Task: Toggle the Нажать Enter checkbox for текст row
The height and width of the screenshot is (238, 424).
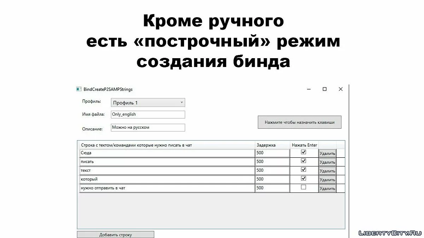Action: [x=303, y=170]
